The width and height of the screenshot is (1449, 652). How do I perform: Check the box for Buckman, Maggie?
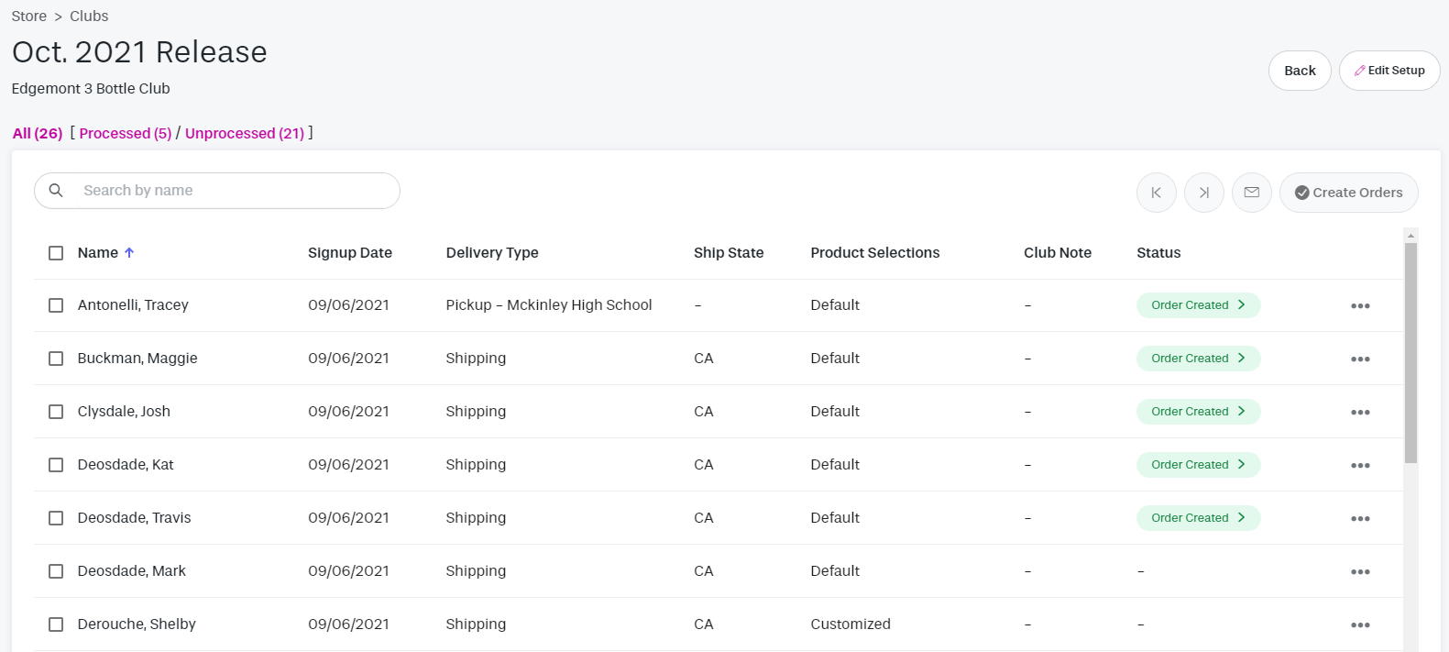point(56,359)
